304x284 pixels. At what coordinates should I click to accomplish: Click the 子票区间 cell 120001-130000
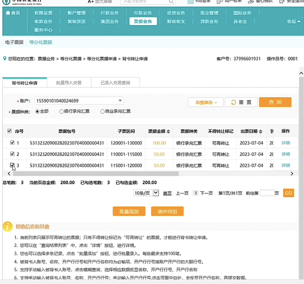point(126,143)
